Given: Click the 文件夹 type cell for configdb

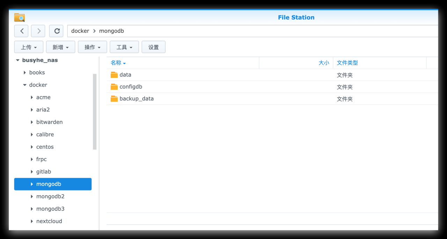Looking at the screenshot, I should pyautogui.click(x=345, y=87).
